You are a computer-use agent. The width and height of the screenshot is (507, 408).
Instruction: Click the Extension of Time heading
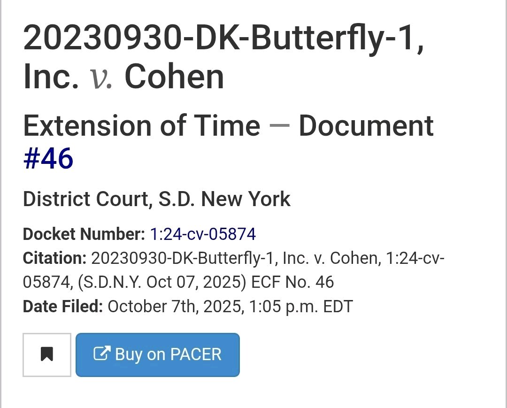pyautogui.click(x=141, y=126)
